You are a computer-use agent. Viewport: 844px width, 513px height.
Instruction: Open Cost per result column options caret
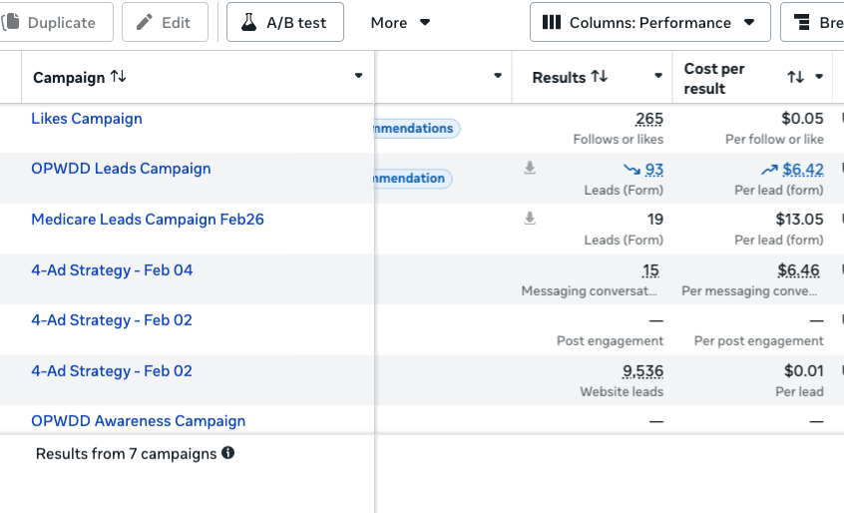click(819, 77)
